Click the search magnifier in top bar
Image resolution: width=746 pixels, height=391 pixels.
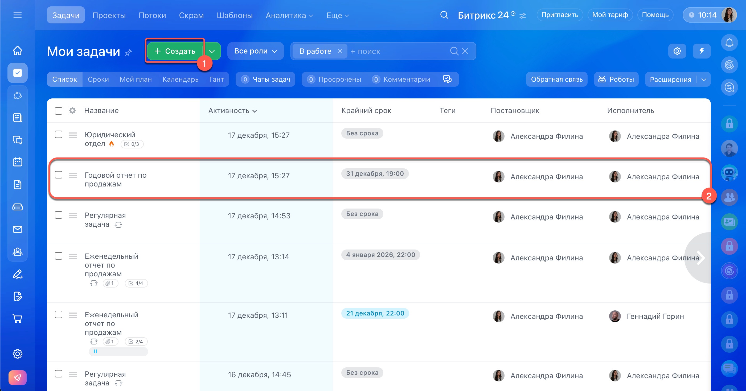pyautogui.click(x=444, y=15)
